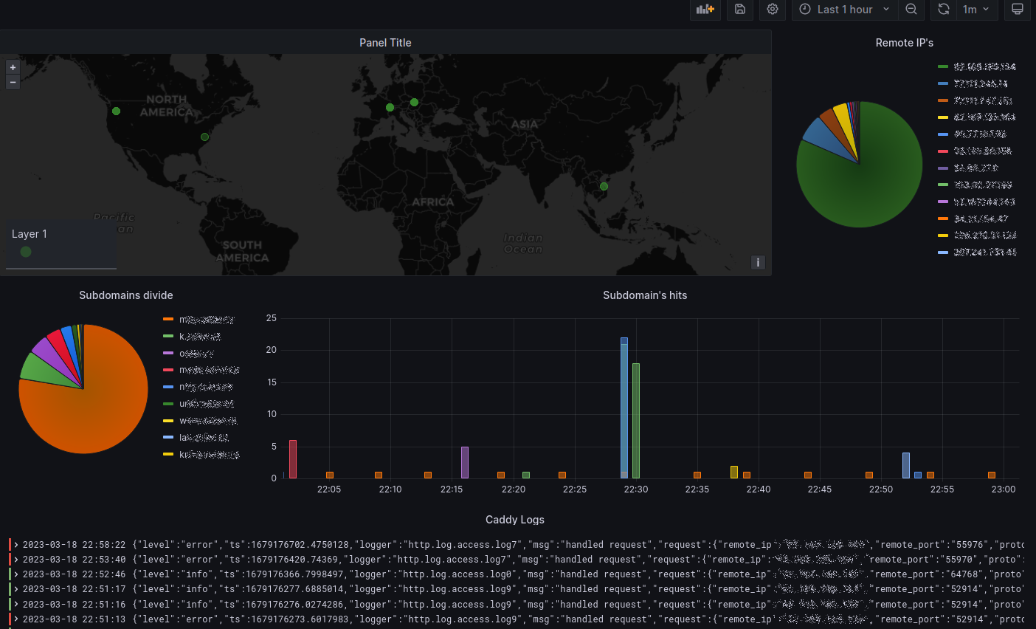1036x629 pixels.
Task: Open the 'Panel Title' panel menu
Action: [x=385, y=43]
